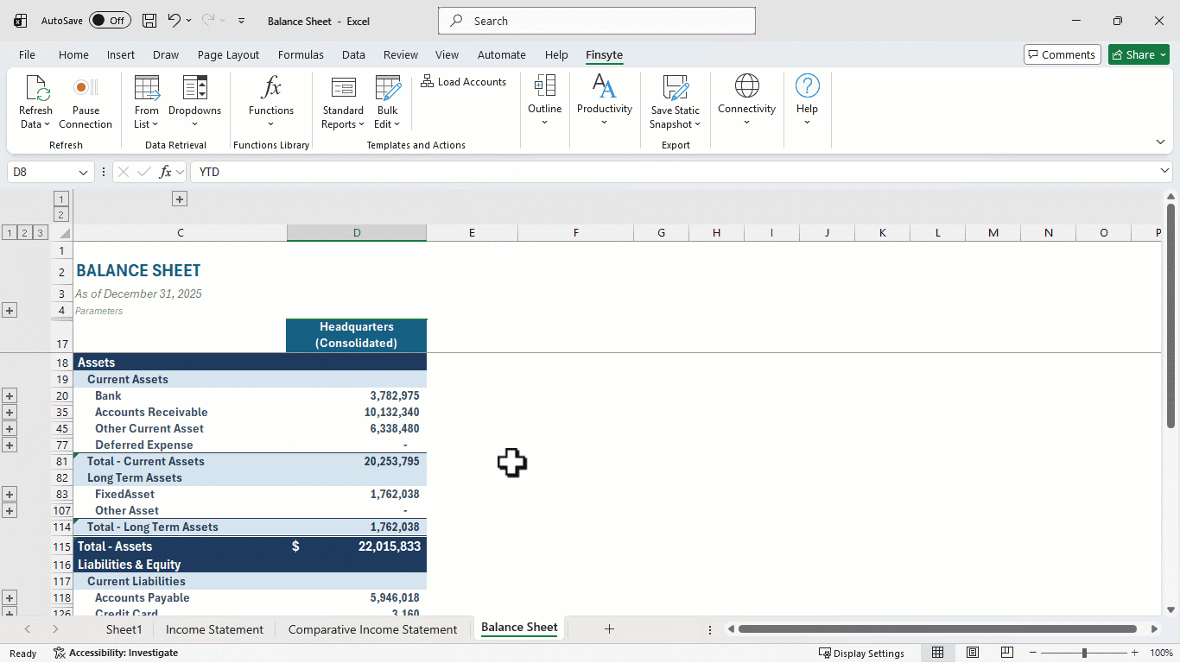
Task: Click Load Accounts in the ribbon
Action: click(x=464, y=82)
